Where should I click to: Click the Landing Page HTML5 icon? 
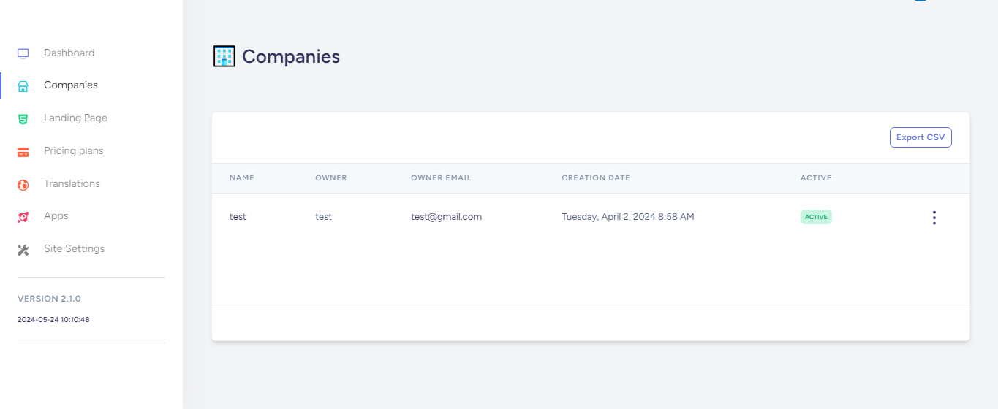[23, 119]
